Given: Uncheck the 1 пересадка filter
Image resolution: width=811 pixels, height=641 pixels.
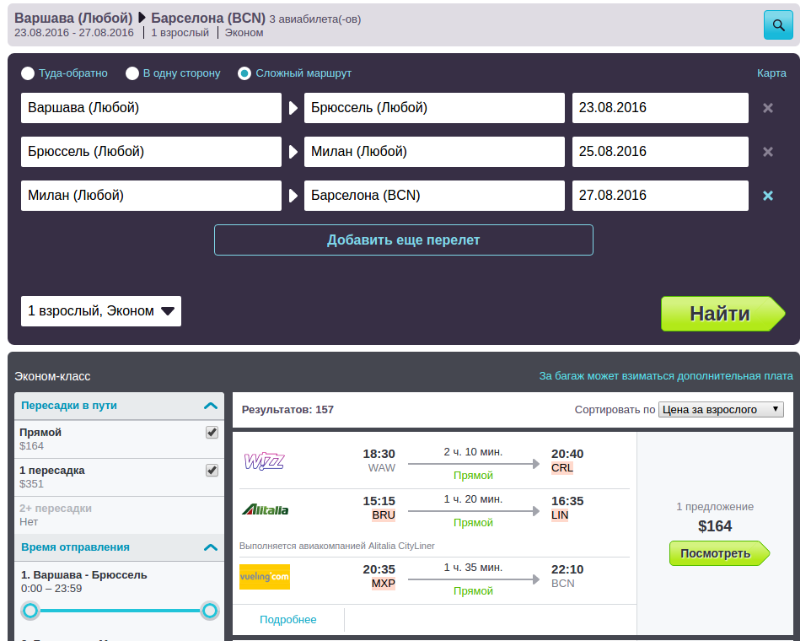Looking at the screenshot, I should click(212, 471).
